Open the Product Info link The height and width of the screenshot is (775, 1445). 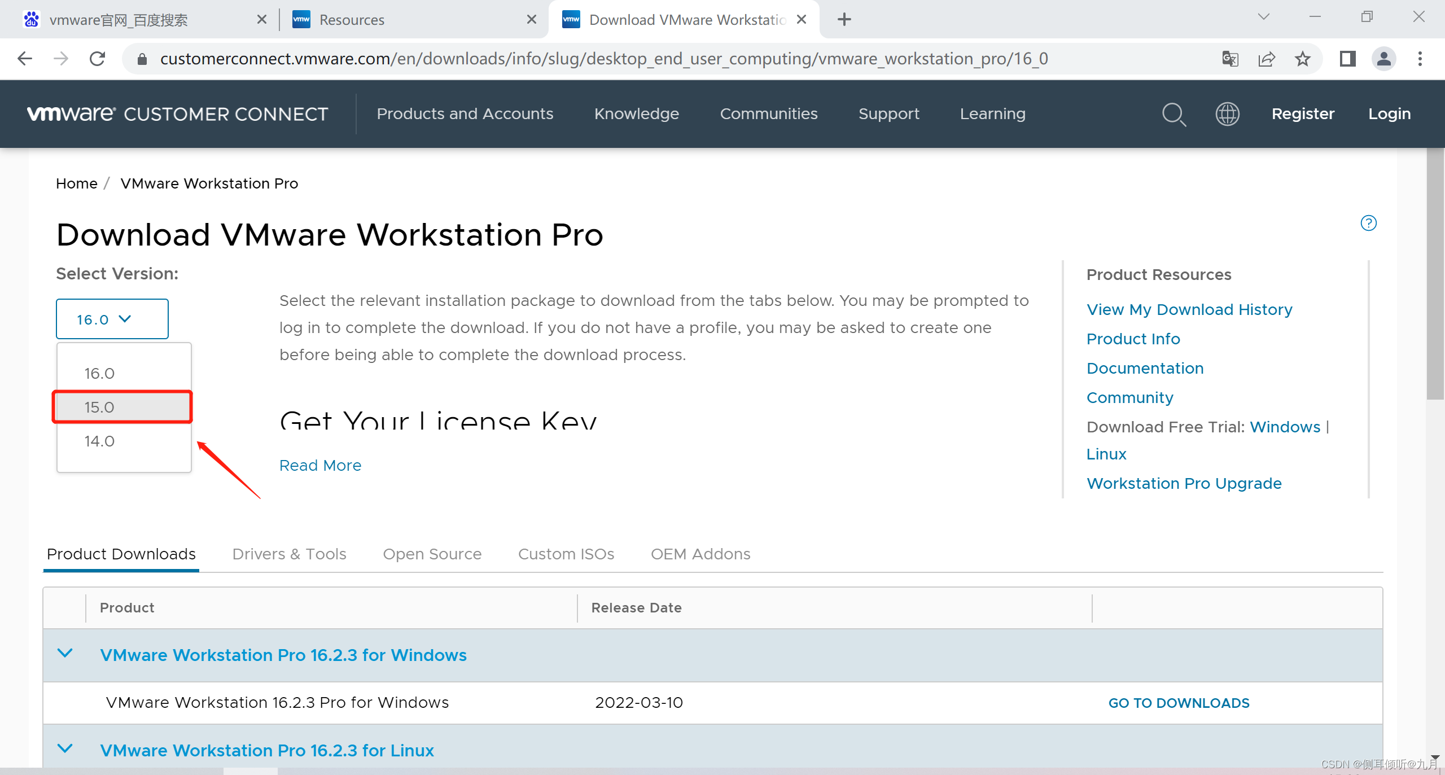pyautogui.click(x=1133, y=339)
